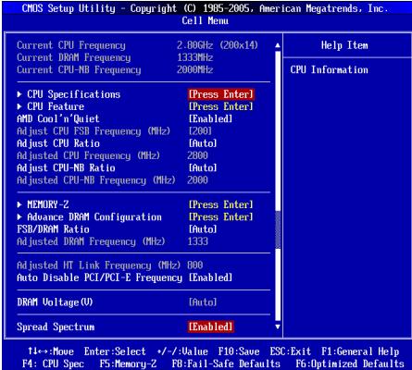Viewport: 412px width, 370px height.
Task: Click the Help Item panel heading
Action: click(x=344, y=45)
